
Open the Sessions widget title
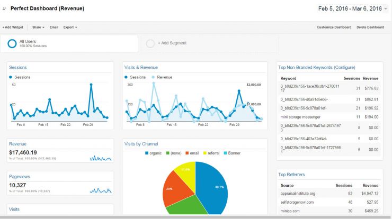(18, 67)
